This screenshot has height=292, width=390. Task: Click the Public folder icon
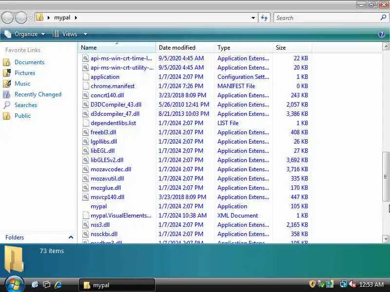[7, 116]
